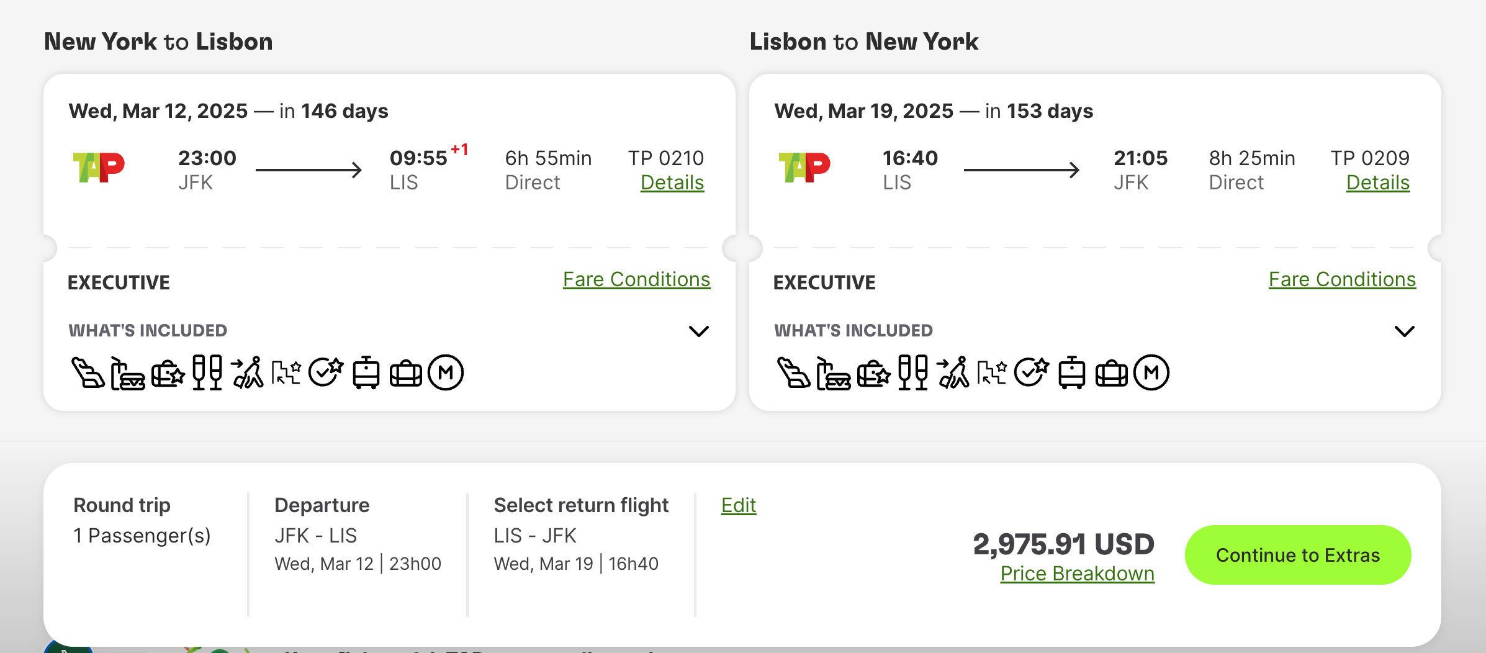Open Fare Conditions for outbound Executive fare
This screenshot has height=653, width=1486.
tap(636, 280)
